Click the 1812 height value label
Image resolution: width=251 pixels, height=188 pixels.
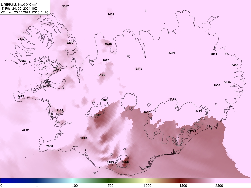point(84,138)
